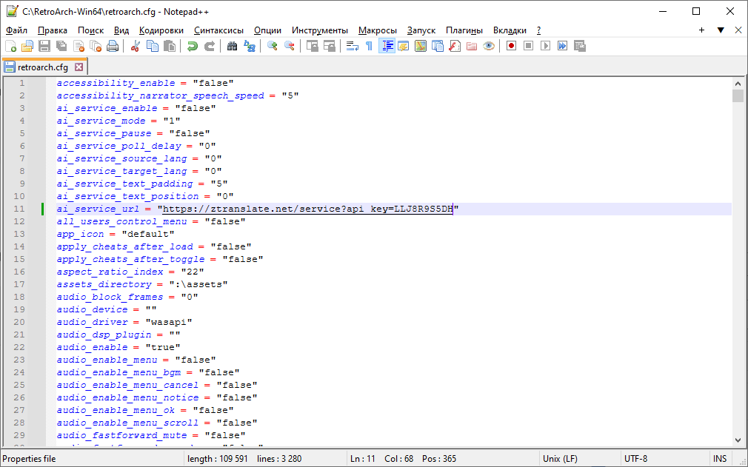
Task: Toggle monitoring eye icon
Action: [x=489, y=46]
